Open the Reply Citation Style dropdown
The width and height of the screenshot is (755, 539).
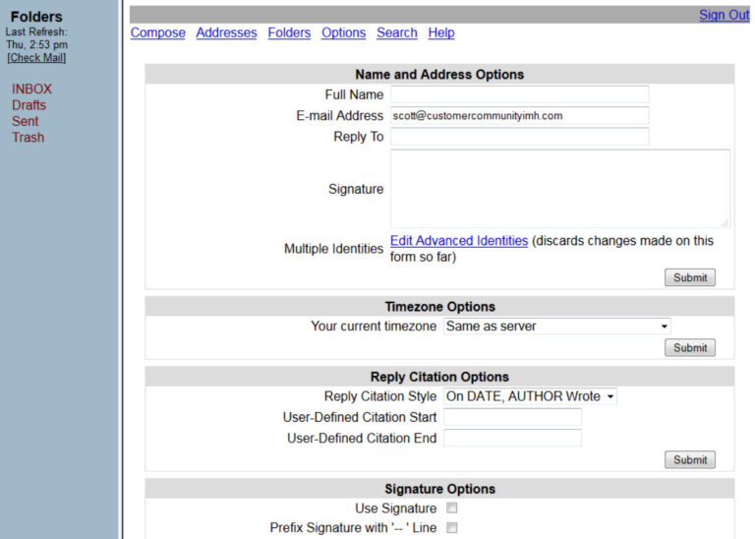(530, 396)
